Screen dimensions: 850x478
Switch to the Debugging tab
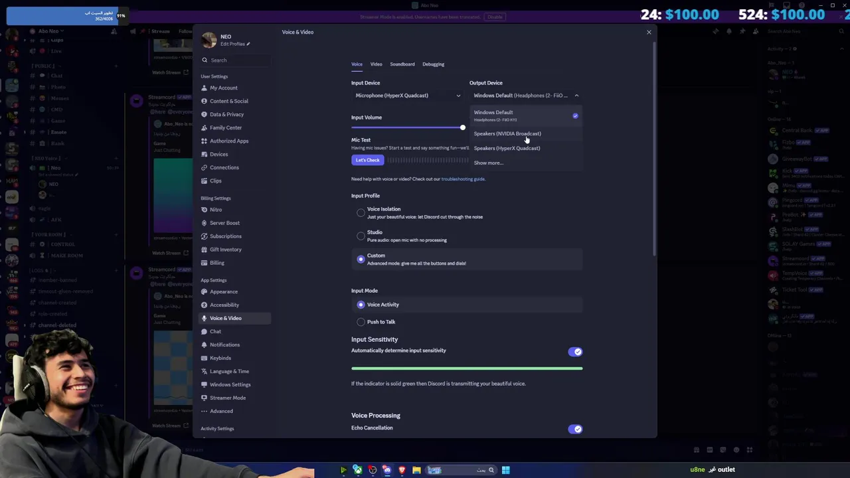tap(433, 64)
